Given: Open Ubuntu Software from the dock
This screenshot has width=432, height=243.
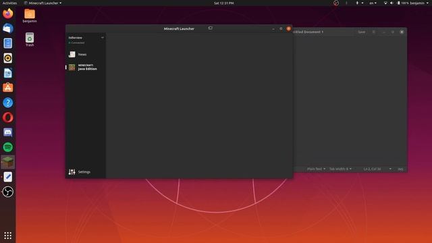Looking at the screenshot, I should point(7,88).
